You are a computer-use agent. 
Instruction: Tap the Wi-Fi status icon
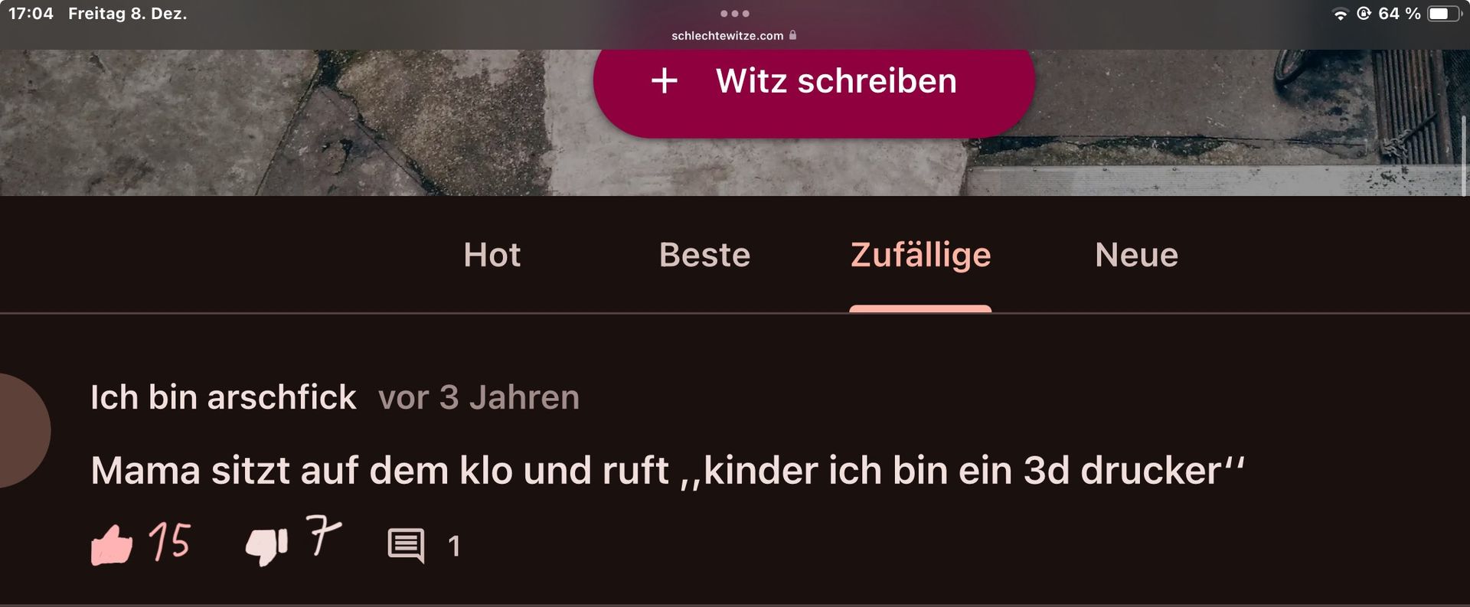(1340, 14)
